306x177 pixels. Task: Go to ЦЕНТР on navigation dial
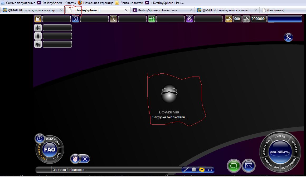click(x=294, y=147)
